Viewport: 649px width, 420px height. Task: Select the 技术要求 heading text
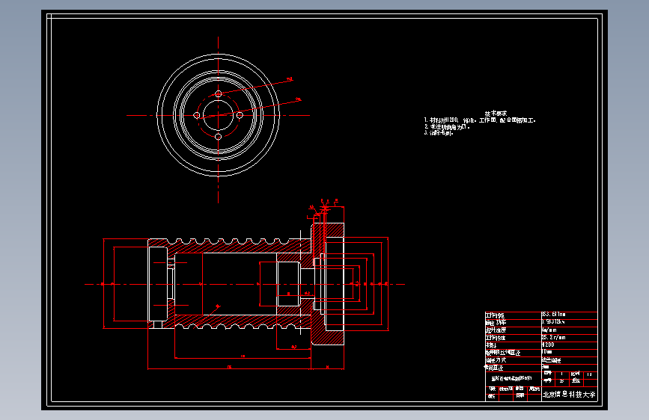(x=496, y=114)
